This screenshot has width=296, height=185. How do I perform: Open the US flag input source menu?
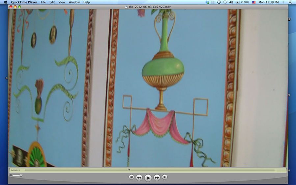pos(254,2)
